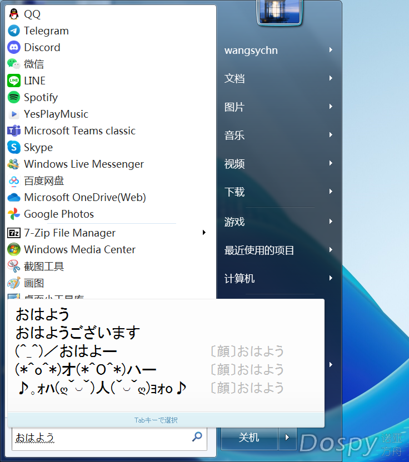
Task: Click the Tabキーで選択 hint bar
Action: [166, 420]
